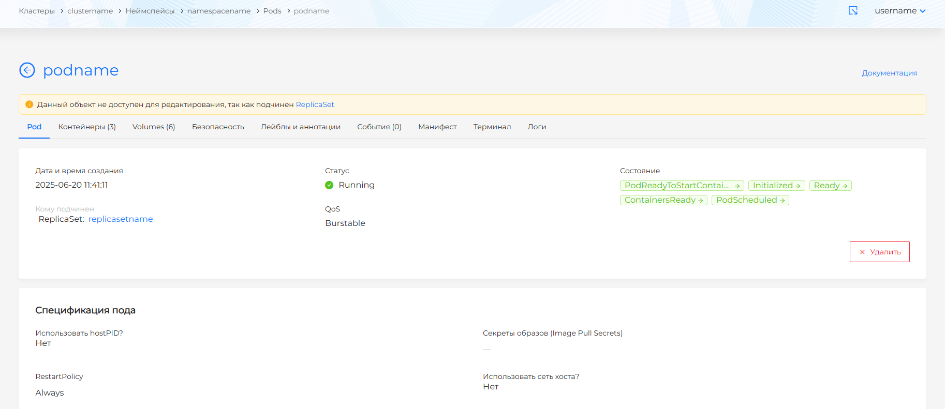The image size is (945, 409).
Task: Click the back arrow icon beside podname
Action: click(27, 70)
